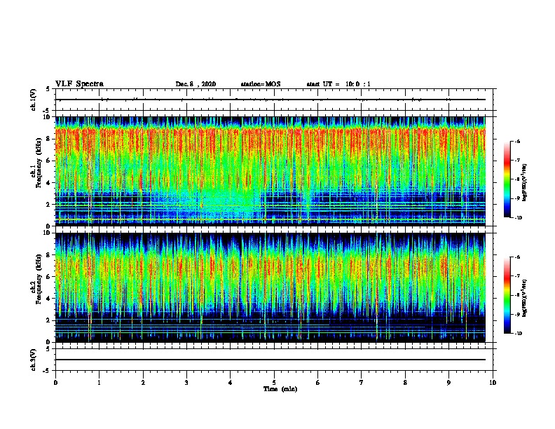
Task: Click the ch.2 spectrogram "2" kHz tick
Action: tap(49, 320)
